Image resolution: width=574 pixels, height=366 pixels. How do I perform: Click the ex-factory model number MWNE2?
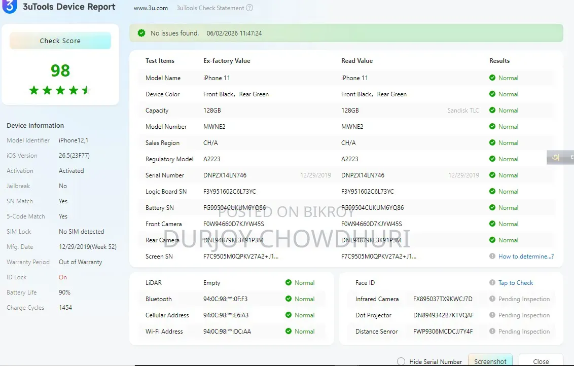(x=214, y=127)
